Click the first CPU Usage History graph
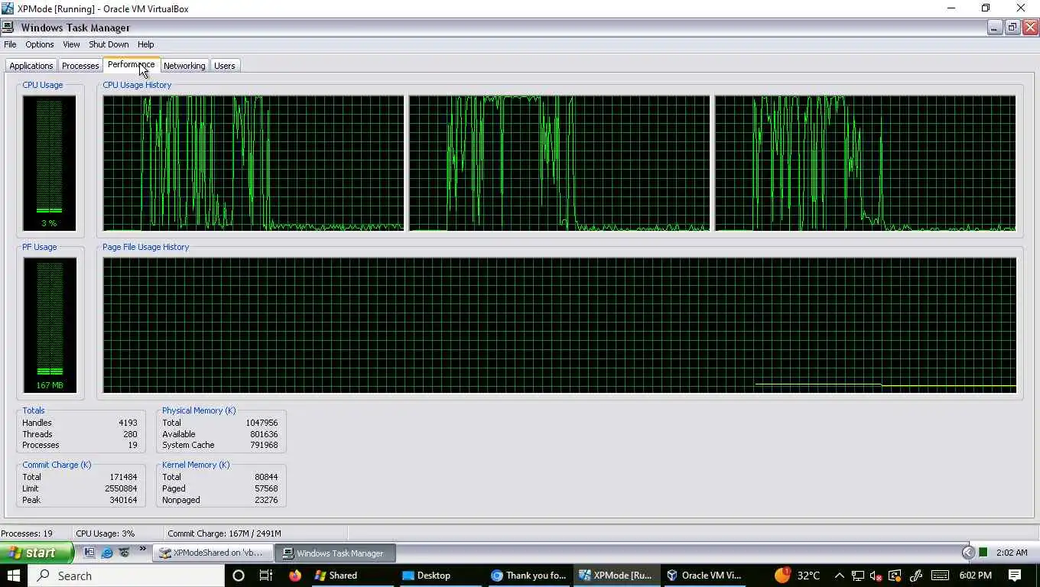The image size is (1040, 587). (253, 163)
